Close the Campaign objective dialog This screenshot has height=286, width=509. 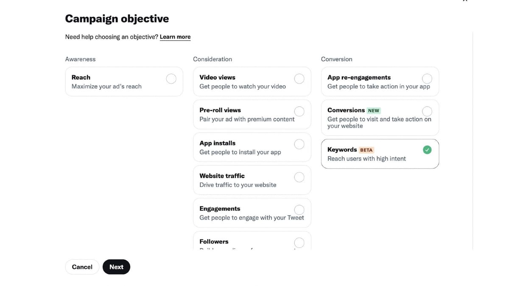point(465,1)
